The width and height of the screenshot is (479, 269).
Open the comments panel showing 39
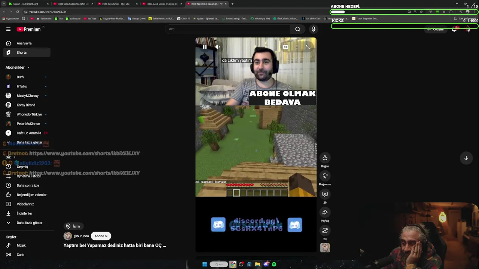tap(325, 194)
